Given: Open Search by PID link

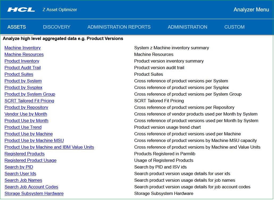Looking at the screenshot, I should point(19,167).
